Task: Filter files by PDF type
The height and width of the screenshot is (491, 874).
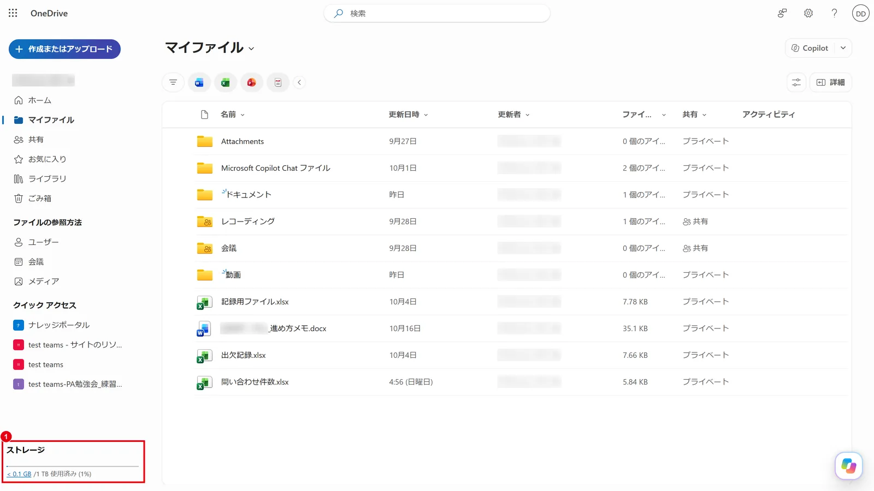Action: (278, 82)
